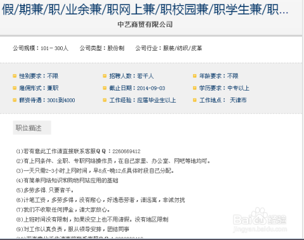The height and width of the screenshot is (240, 304).
Task: Open the 职位描述 tab
Action: 32,128
